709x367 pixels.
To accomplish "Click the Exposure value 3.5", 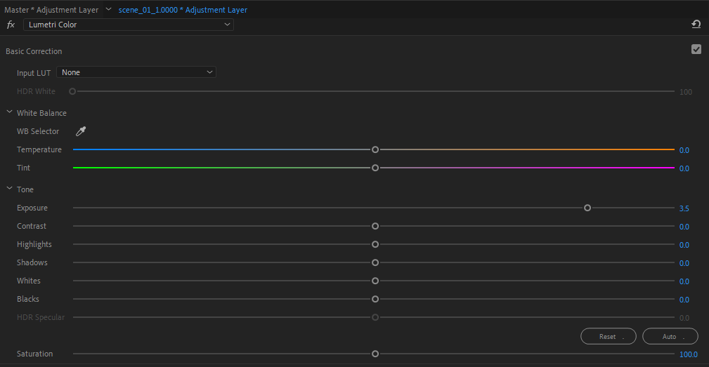I will (684, 208).
